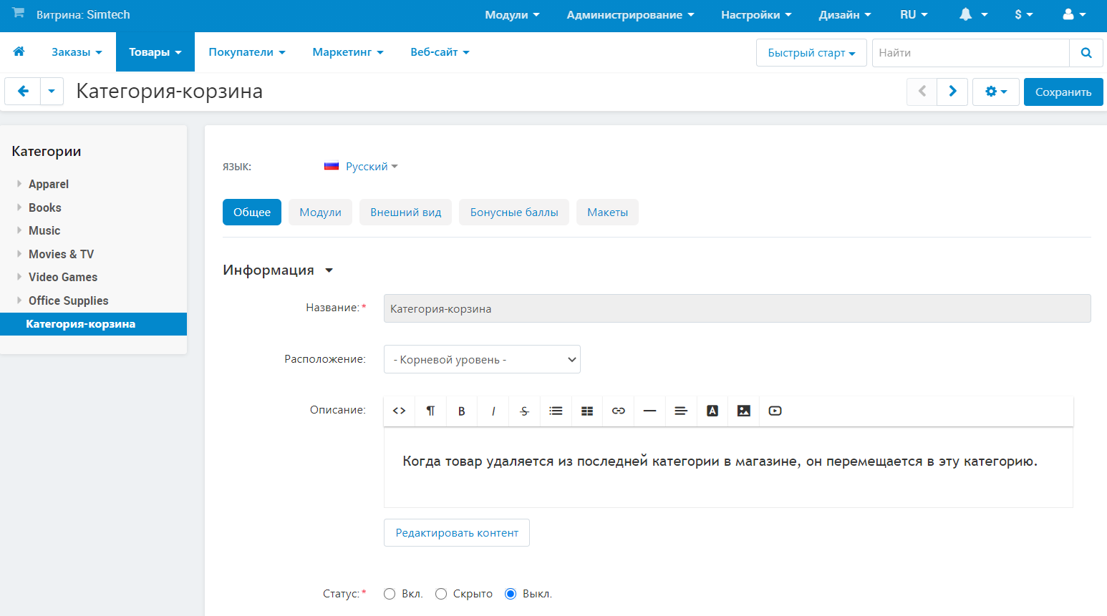Toggle italic formatting in description editor
The width and height of the screenshot is (1107, 616).
pyautogui.click(x=493, y=411)
